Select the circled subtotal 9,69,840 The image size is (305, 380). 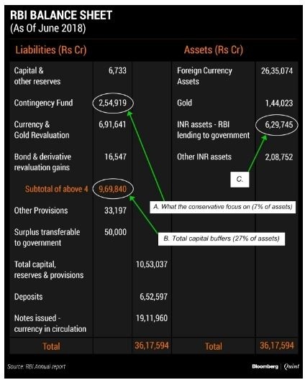click(x=113, y=189)
